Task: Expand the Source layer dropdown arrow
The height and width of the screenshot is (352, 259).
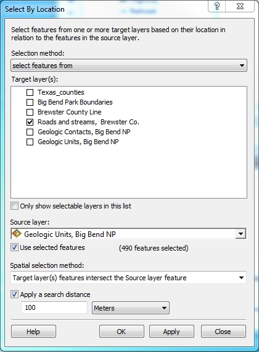Action: [x=241, y=234]
